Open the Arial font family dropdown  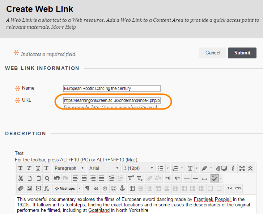pos(104,168)
